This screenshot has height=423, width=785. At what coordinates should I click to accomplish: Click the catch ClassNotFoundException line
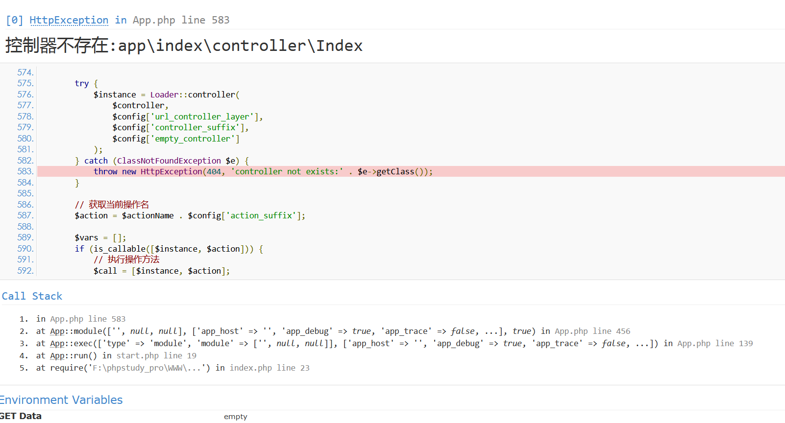click(x=162, y=161)
